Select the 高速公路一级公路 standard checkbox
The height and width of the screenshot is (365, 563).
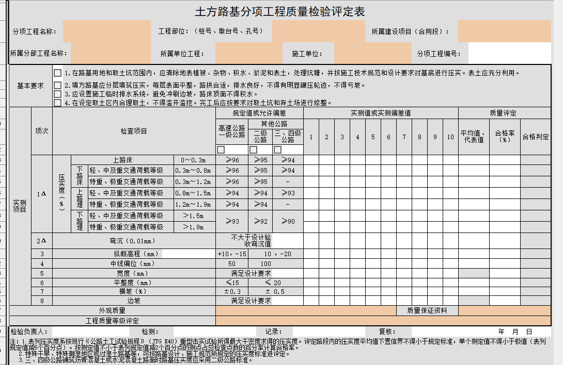tap(221, 150)
